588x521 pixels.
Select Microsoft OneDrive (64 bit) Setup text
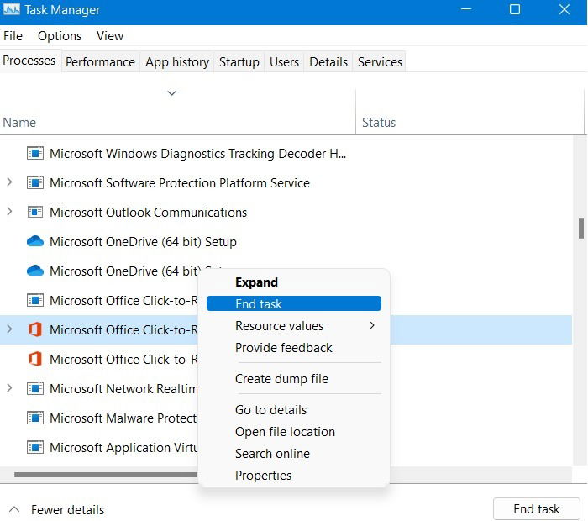click(x=144, y=242)
